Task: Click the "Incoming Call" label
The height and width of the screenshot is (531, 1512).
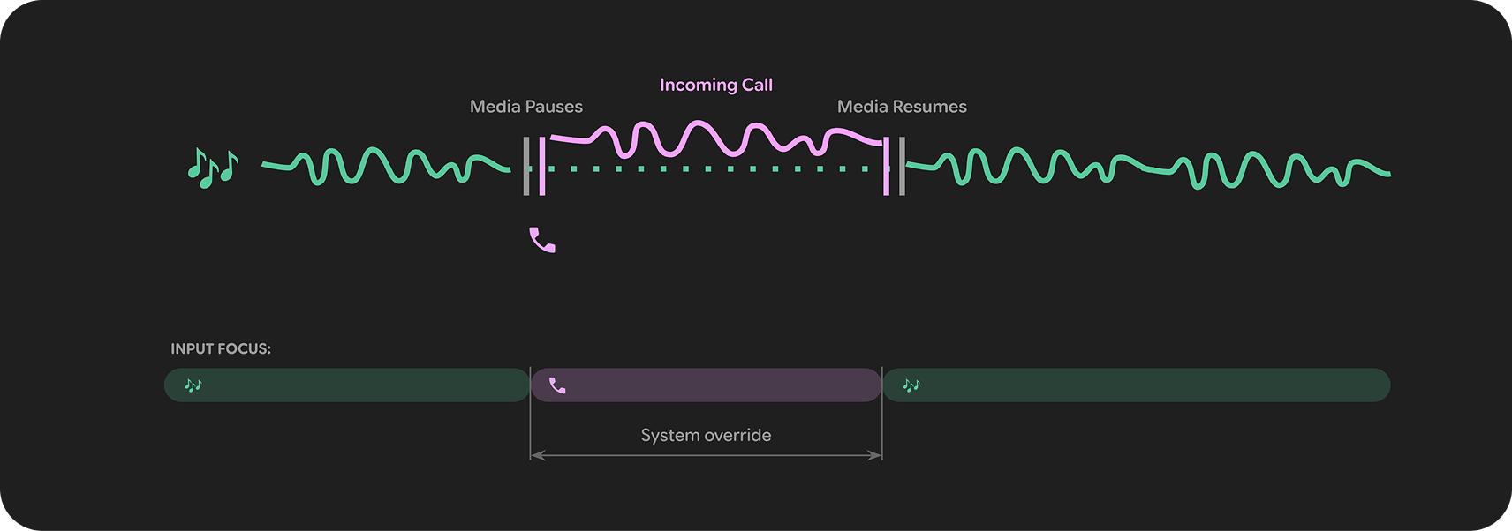Action: click(715, 85)
